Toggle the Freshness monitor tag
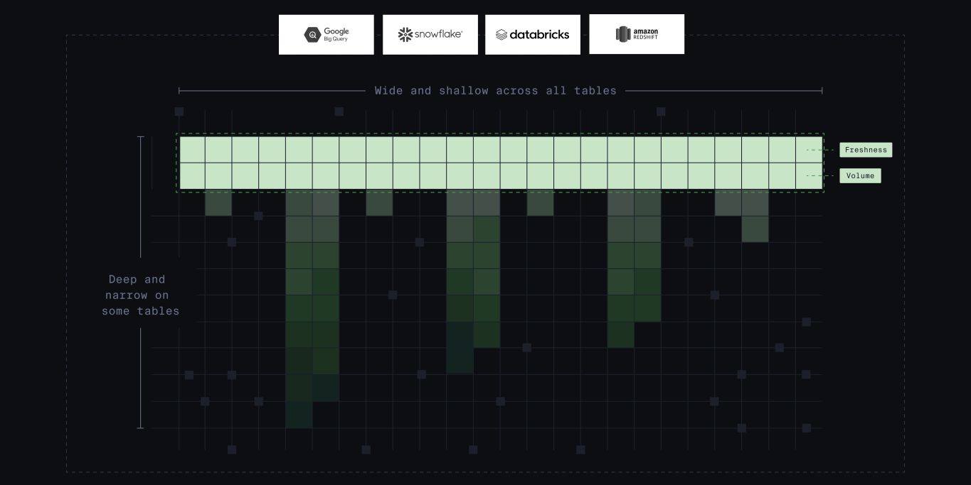The image size is (971, 485). (x=865, y=149)
